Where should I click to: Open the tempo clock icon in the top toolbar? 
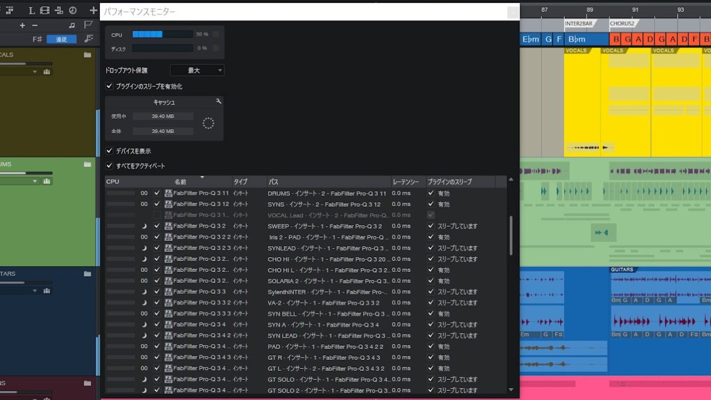(x=73, y=10)
